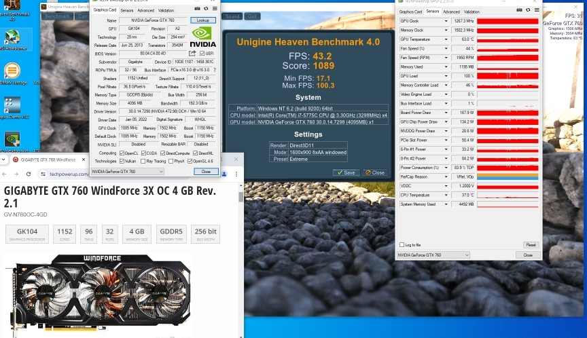
Task: Open Advanced tab in Sensors window
Action: pos(452,12)
